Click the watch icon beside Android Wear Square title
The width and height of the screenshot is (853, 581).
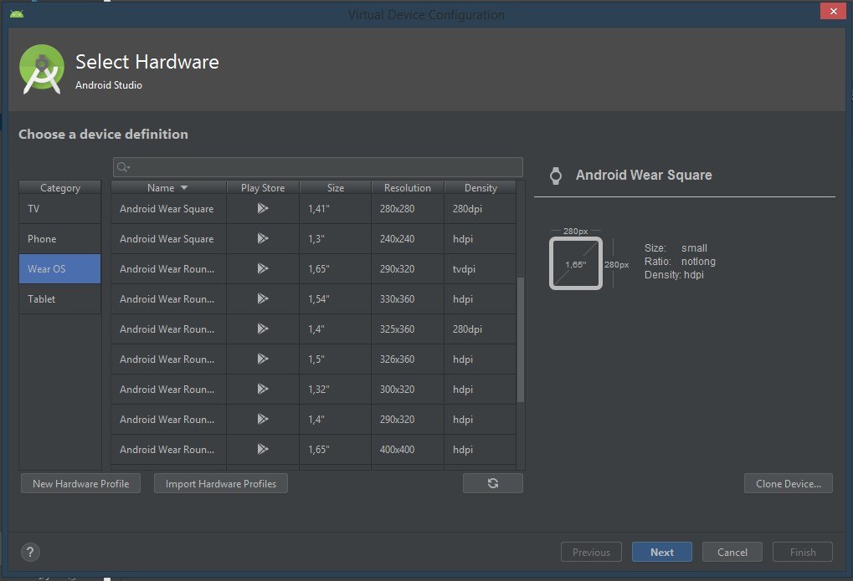(555, 176)
